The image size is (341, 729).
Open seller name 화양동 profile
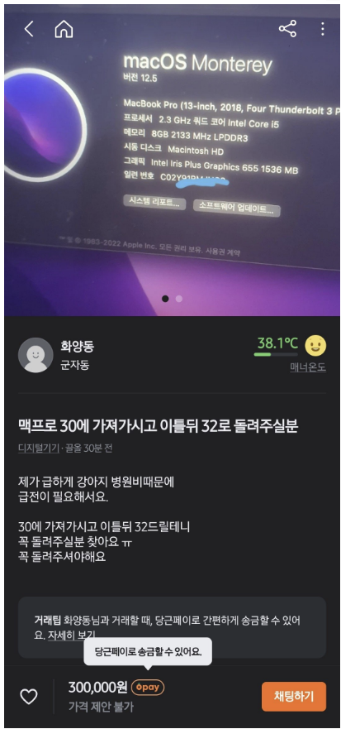pyautogui.click(x=77, y=346)
